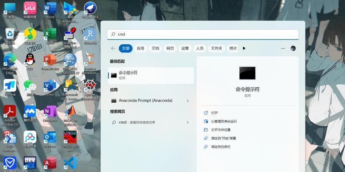Select the ToDesk desktop icon
This screenshot has height=172, width=345.
click(10, 88)
